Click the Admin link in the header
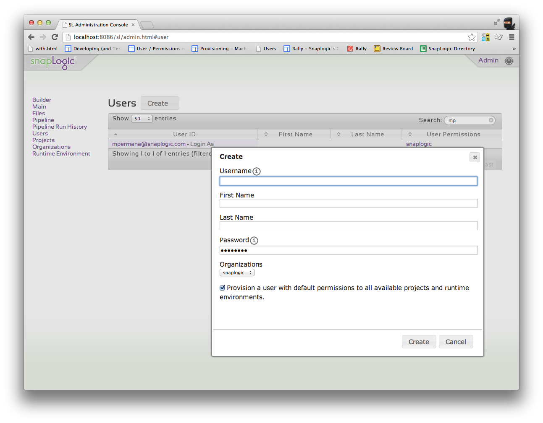Viewport: 543px width, 423px height. click(x=488, y=60)
